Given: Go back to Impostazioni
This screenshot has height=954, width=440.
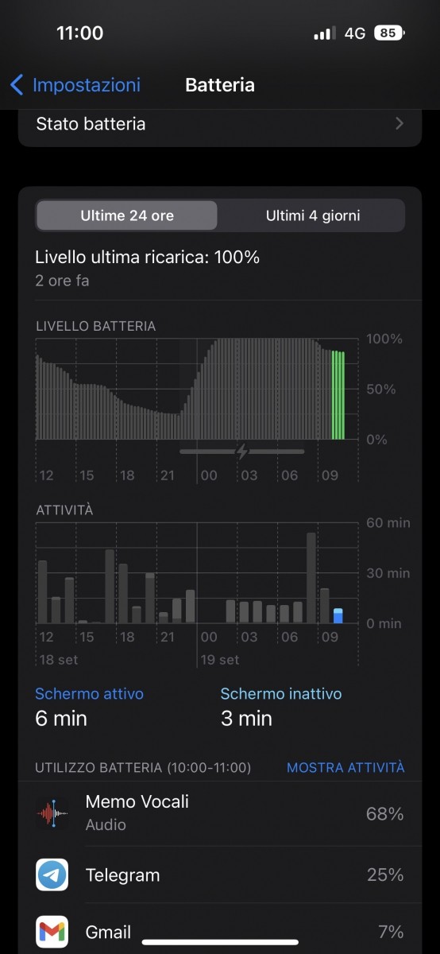Looking at the screenshot, I should 75,85.
